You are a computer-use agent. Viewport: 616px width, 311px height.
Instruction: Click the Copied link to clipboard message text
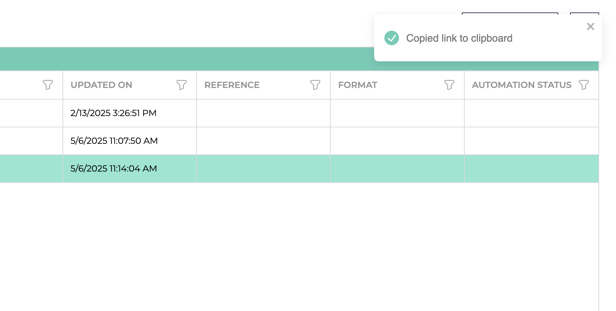tap(459, 38)
